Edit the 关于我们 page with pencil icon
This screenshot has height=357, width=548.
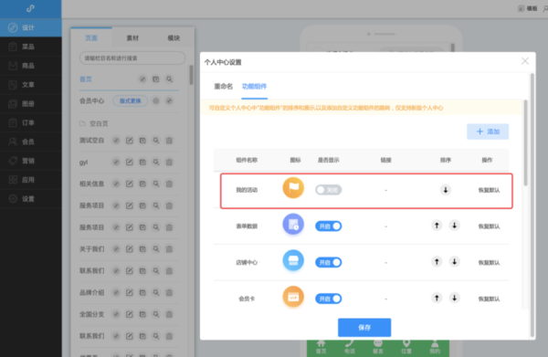point(130,249)
